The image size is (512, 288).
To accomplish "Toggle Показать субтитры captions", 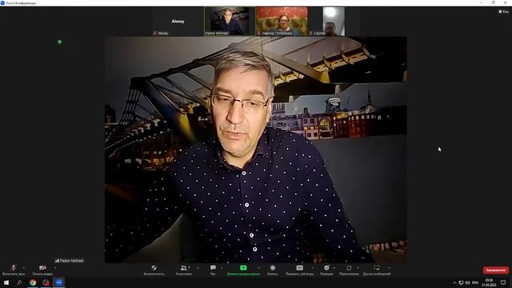I will tap(299, 270).
